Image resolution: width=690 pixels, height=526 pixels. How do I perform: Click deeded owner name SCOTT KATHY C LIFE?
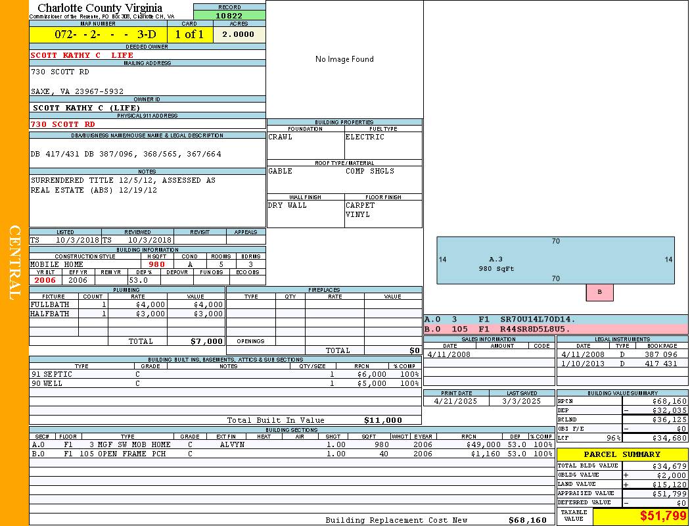(x=82, y=55)
